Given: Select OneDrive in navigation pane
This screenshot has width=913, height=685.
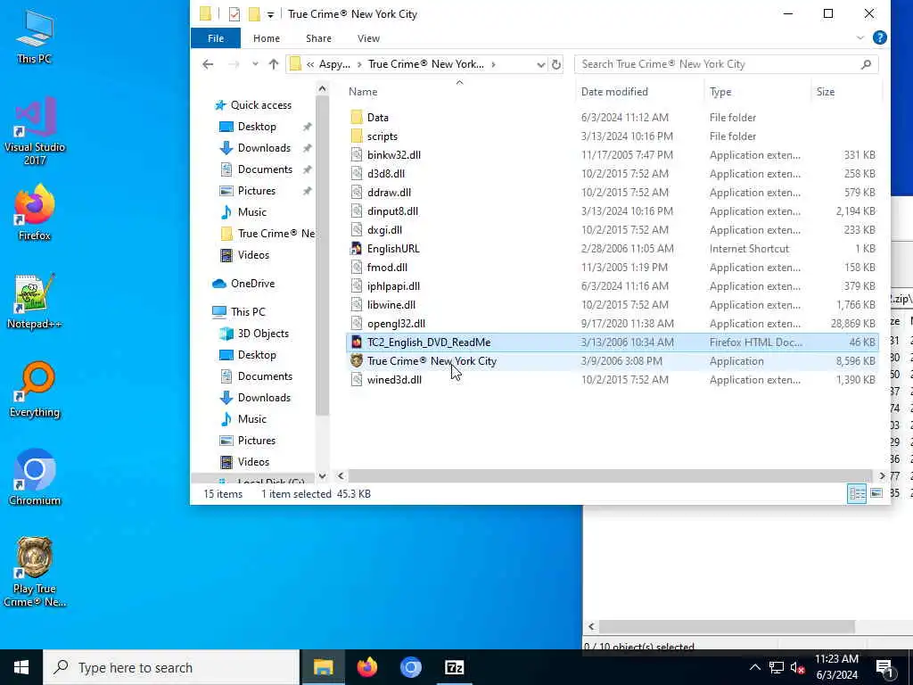Looking at the screenshot, I should [x=252, y=284].
